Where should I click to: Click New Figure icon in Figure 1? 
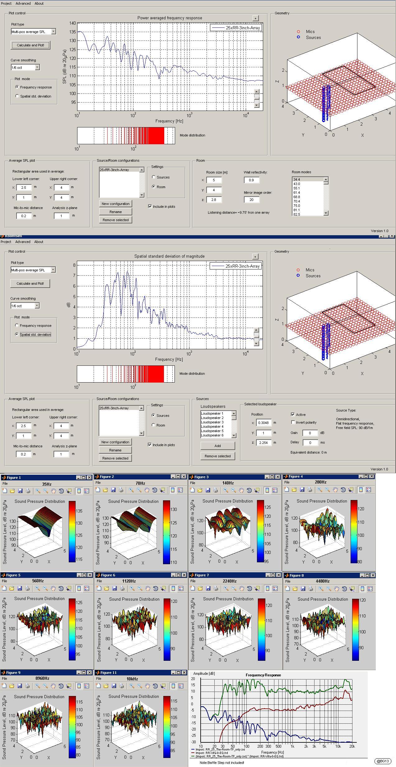pos(5,491)
